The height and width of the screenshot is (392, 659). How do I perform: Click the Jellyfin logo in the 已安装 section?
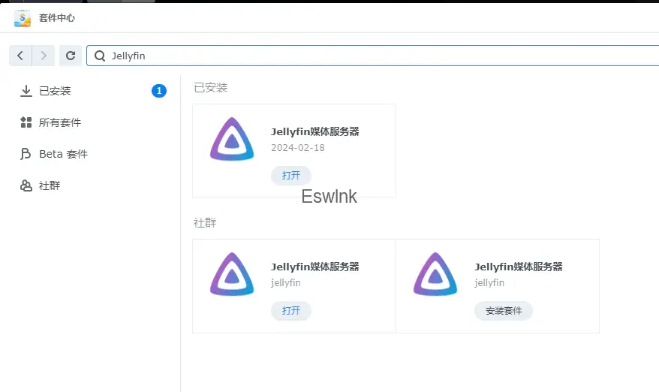click(x=232, y=140)
